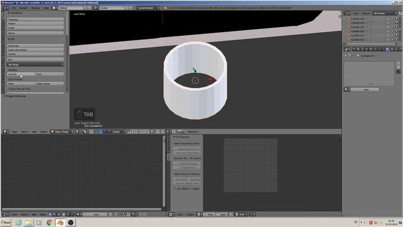403x227 pixels.
Task: Open the viewport shading dropdown
Action: point(78,132)
